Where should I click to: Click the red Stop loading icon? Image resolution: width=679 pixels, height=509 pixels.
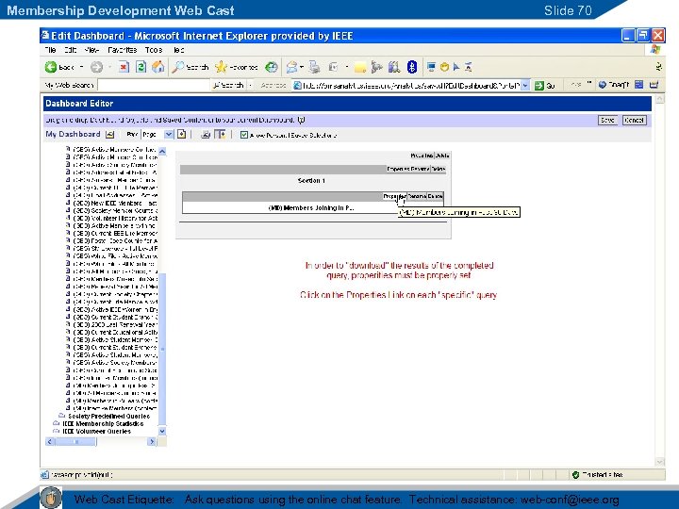pos(124,67)
